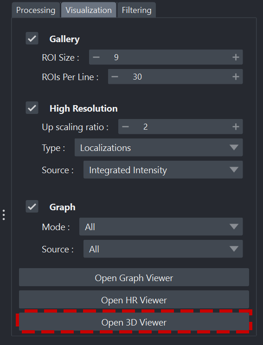Click the Gallery section heading
The width and height of the screenshot is (263, 345).
[x=64, y=39]
